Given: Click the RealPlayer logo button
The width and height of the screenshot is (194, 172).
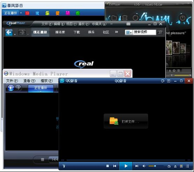Looking at the screenshot, I should 16,23.
